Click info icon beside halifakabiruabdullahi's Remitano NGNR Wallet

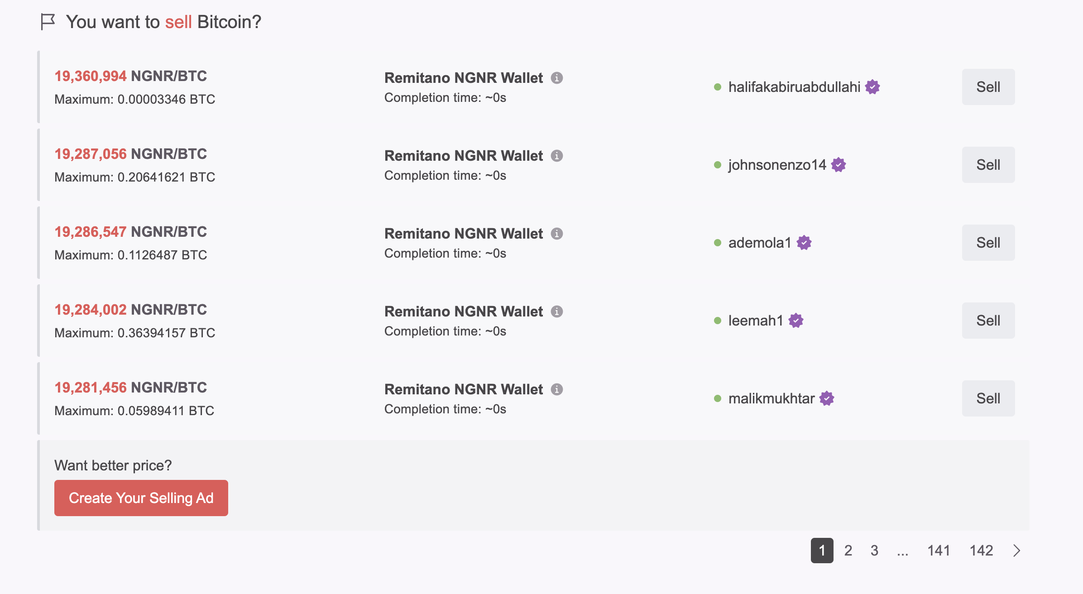point(557,78)
